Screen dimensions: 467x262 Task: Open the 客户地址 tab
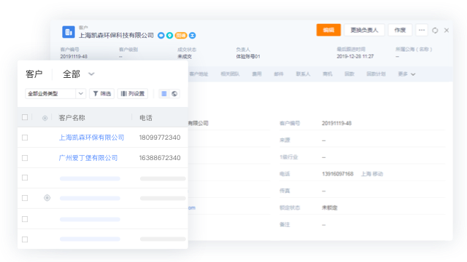coord(198,74)
